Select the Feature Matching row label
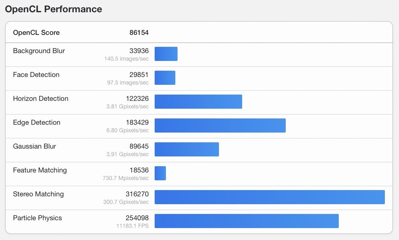 [40, 170]
